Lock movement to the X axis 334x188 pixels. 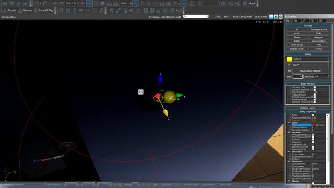(136, 3)
